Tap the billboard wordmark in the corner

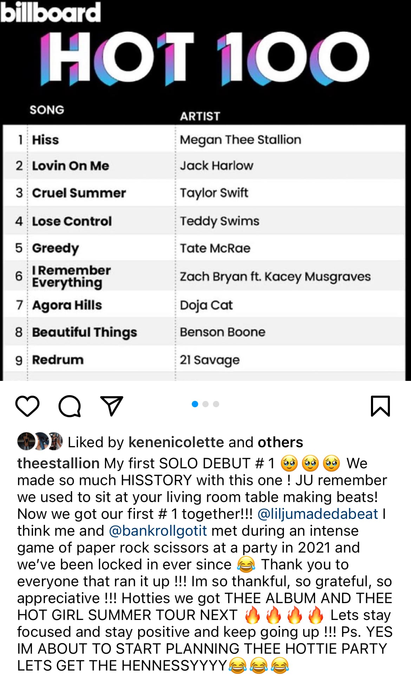point(51,12)
